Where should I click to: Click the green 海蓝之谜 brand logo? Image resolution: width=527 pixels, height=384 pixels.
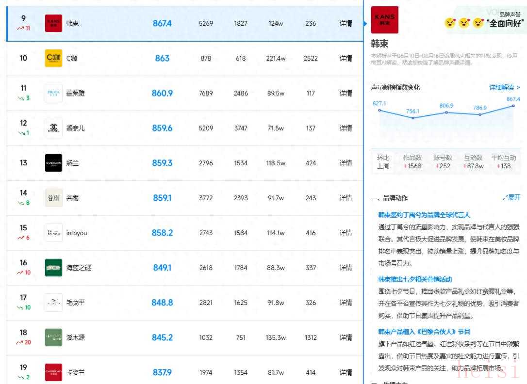[x=53, y=268]
